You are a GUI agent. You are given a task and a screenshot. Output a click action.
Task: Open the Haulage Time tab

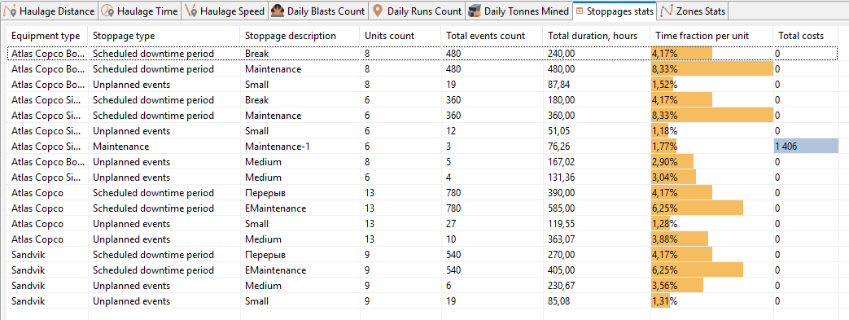click(x=139, y=11)
